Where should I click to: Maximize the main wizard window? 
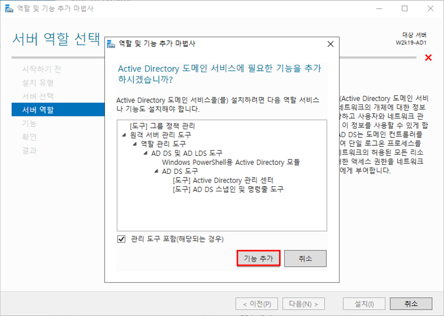pyautogui.click(x=404, y=8)
